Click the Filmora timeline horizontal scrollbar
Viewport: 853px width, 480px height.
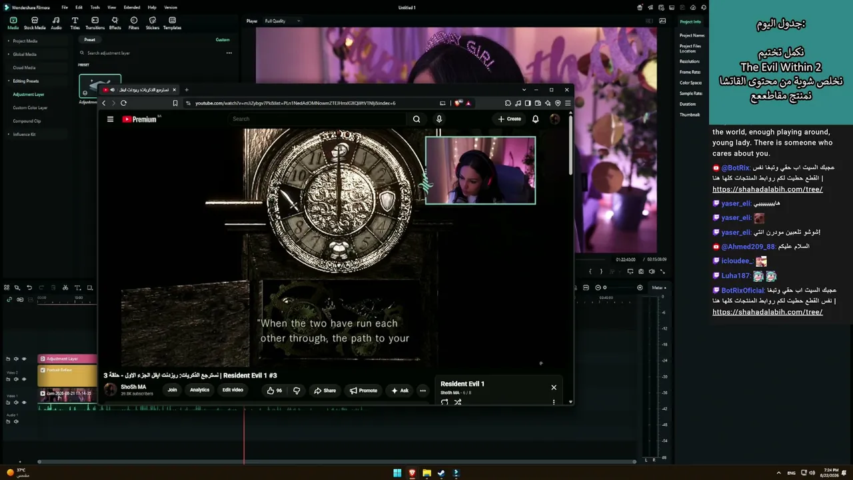pyautogui.click(x=337, y=461)
